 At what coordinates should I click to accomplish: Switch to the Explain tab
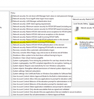91,24
